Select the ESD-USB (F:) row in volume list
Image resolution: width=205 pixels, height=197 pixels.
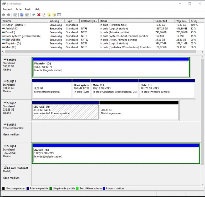[x=13, y=40]
